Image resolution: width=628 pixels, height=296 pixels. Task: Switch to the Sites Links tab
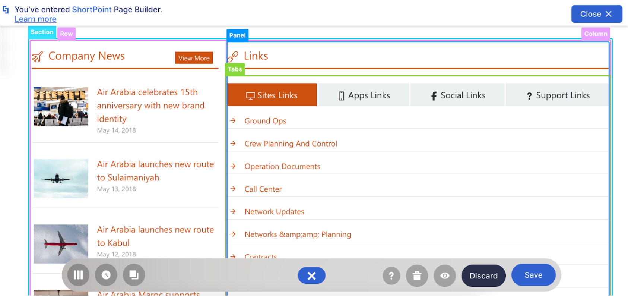click(272, 95)
